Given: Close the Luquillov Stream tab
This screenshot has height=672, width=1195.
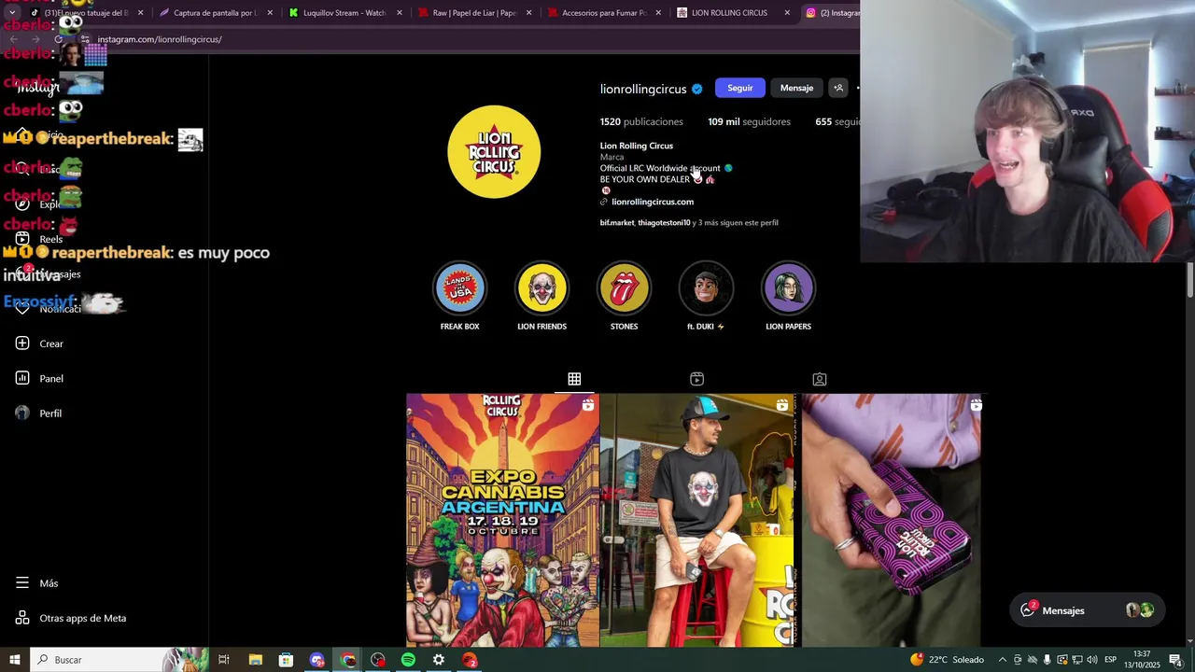Looking at the screenshot, I should (400, 13).
